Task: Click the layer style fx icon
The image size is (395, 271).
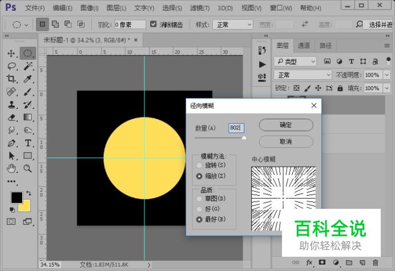Action: pos(309,262)
